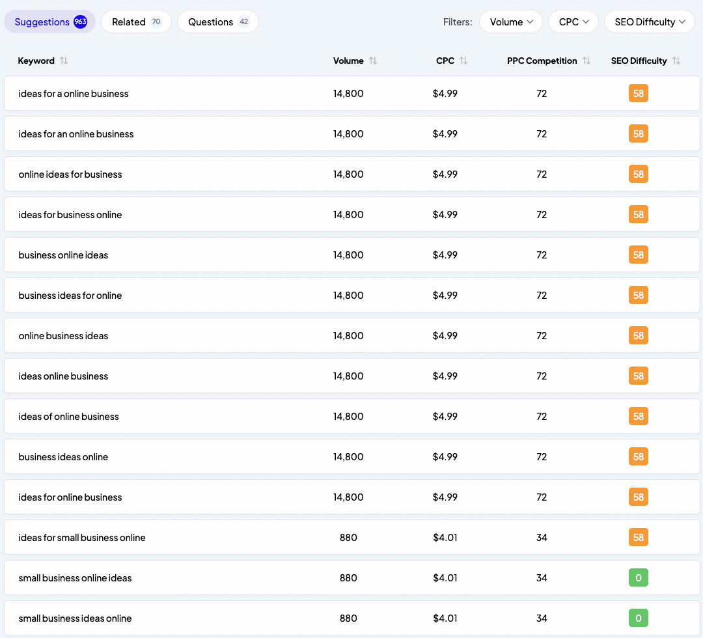
Task: Click difficulty badge 58 for "ideas for online business"
Action: coord(639,497)
